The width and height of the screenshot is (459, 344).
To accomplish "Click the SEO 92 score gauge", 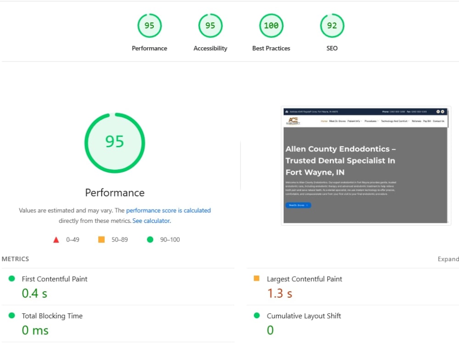I will [x=332, y=26].
